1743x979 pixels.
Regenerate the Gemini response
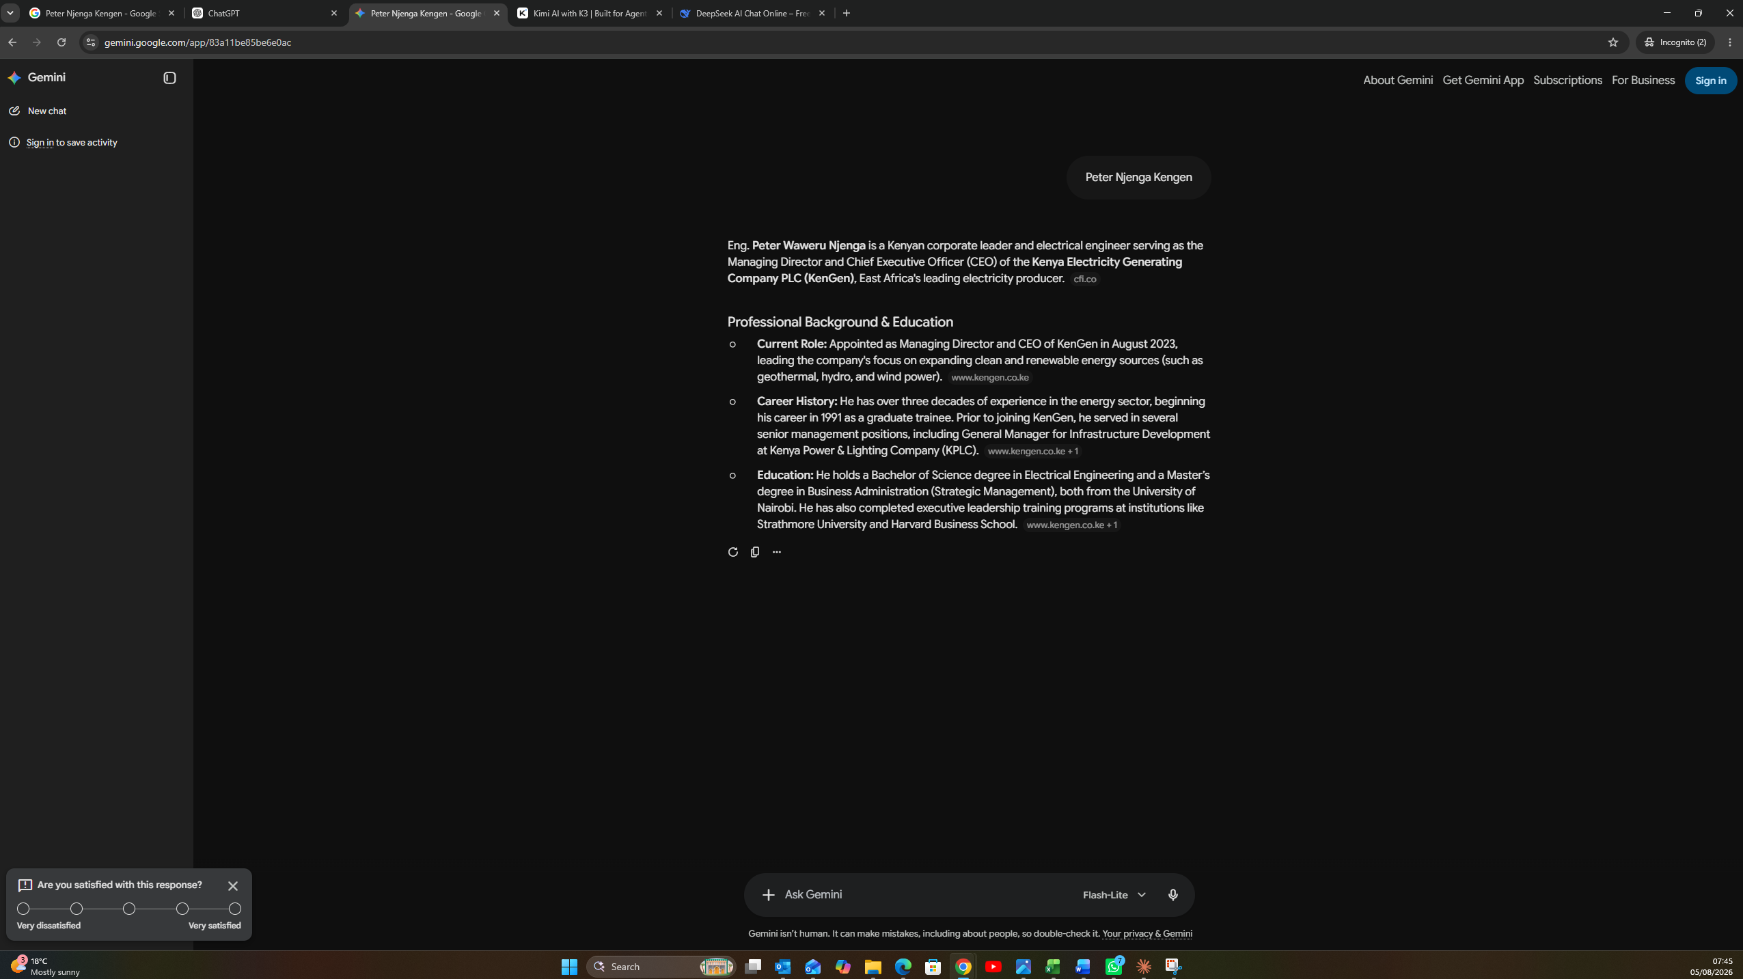733,552
